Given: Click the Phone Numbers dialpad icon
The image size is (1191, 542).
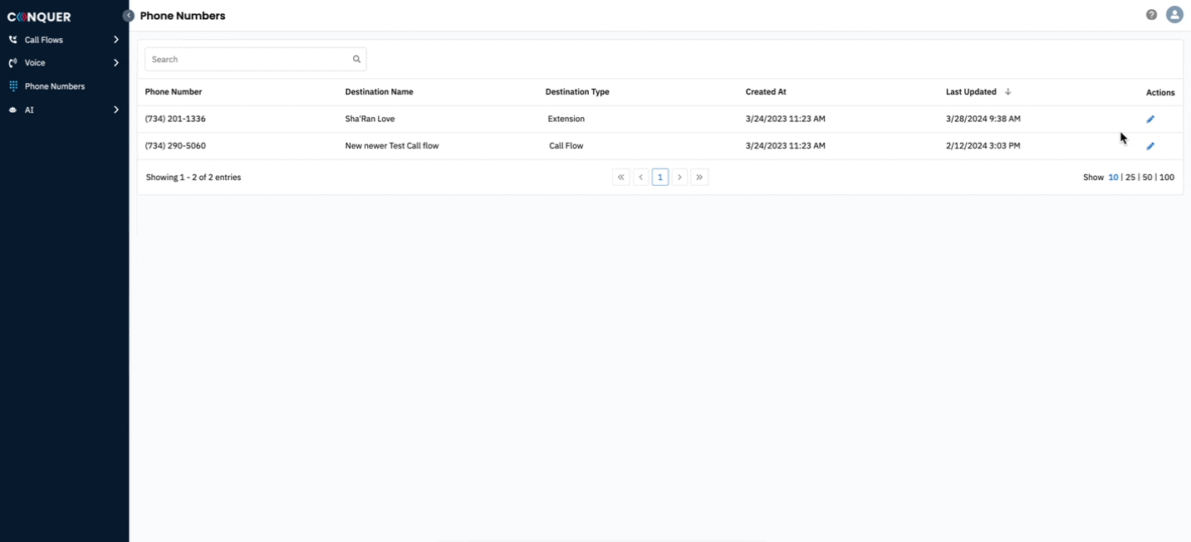Looking at the screenshot, I should pyautogui.click(x=13, y=86).
